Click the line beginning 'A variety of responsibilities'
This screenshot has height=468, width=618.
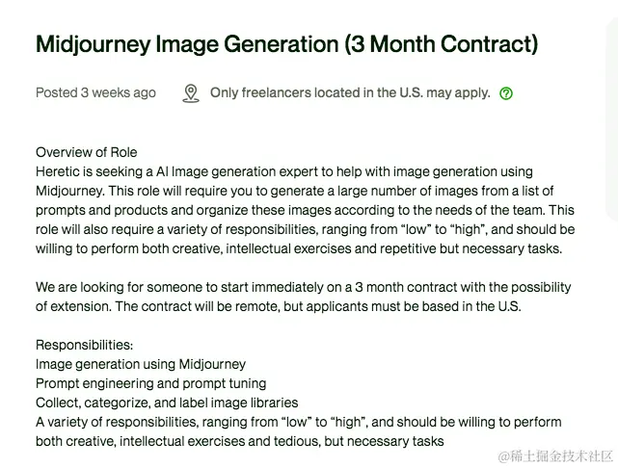(x=298, y=422)
